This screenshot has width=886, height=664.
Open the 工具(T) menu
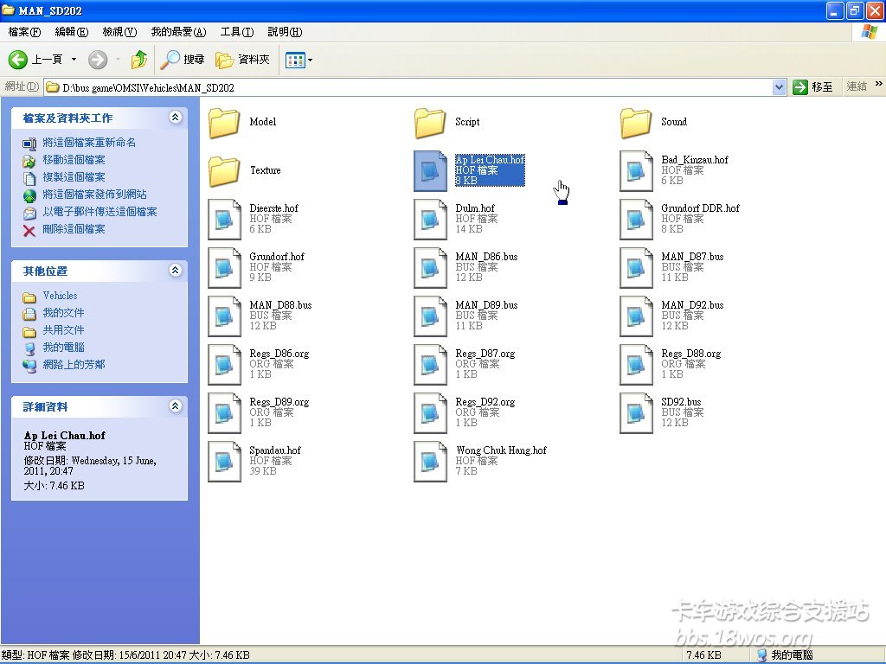point(236,32)
